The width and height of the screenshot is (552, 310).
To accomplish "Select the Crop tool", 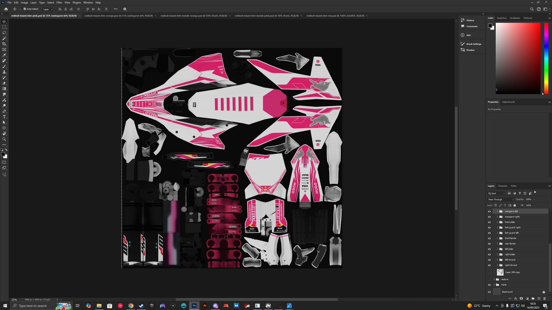I will pyautogui.click(x=4, y=44).
